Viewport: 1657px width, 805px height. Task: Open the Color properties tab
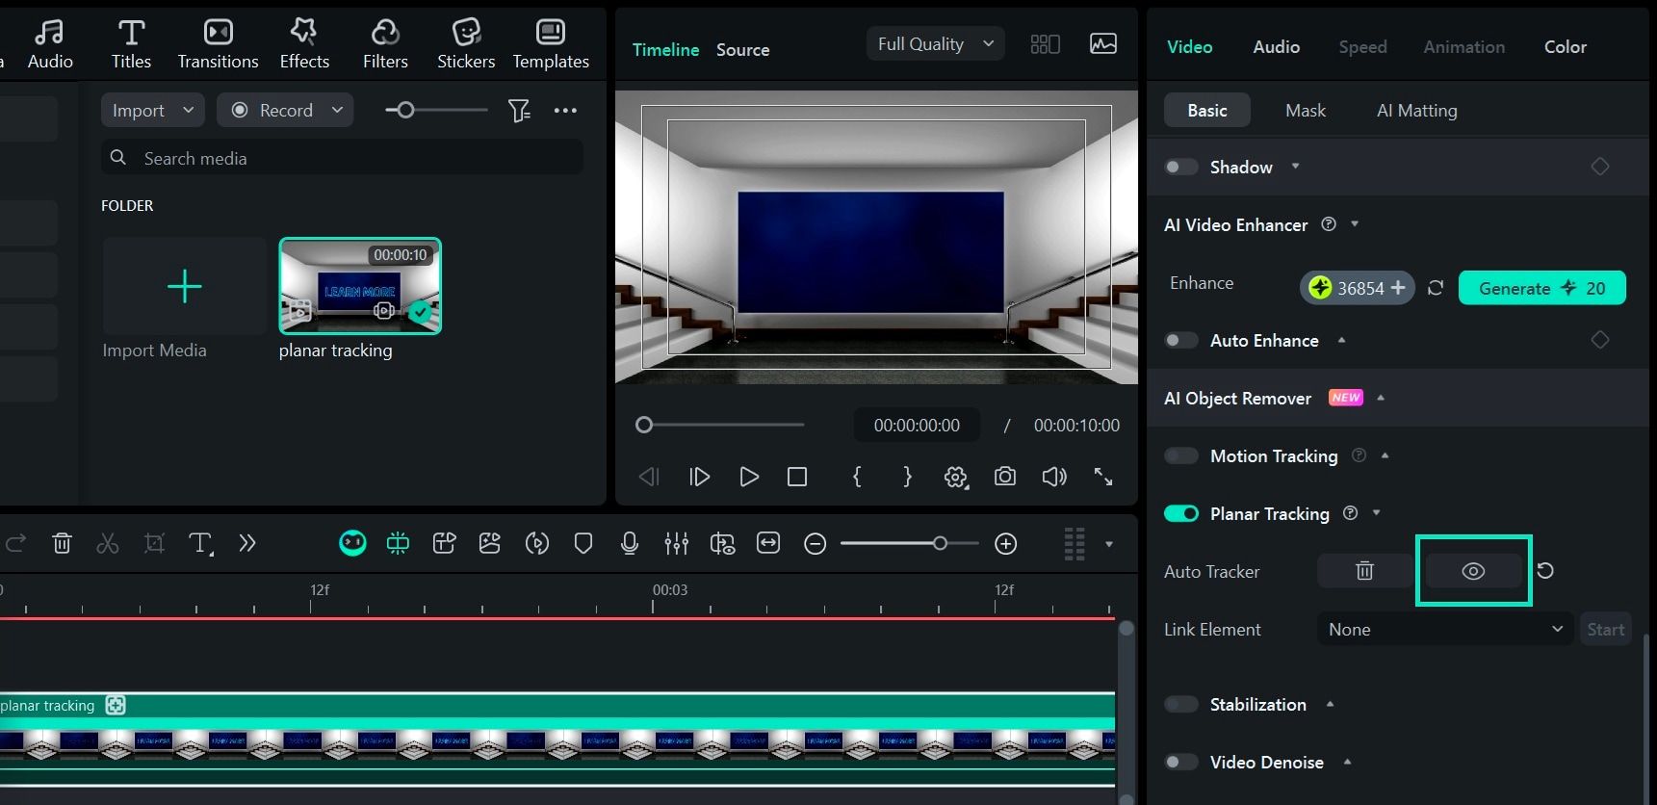(1565, 46)
